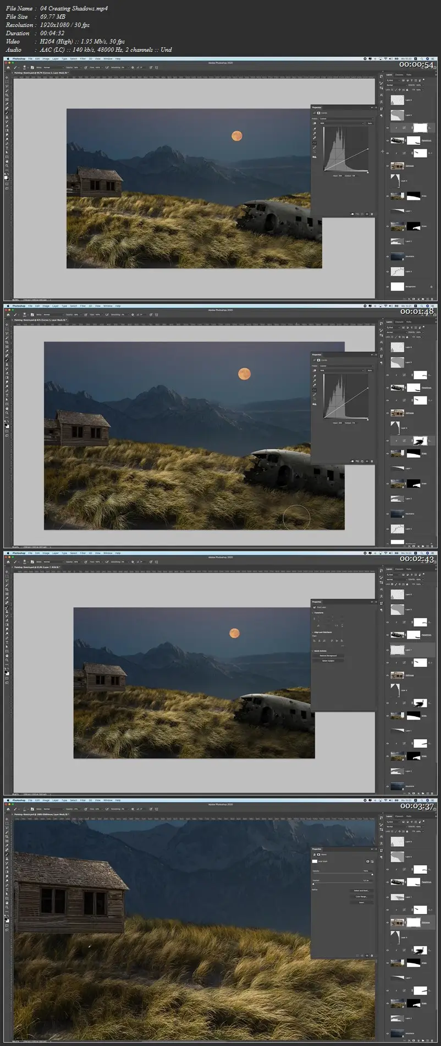
Task: Reset Curves adjustment in 00:00:54 Properties footer
Action: pos(362,214)
